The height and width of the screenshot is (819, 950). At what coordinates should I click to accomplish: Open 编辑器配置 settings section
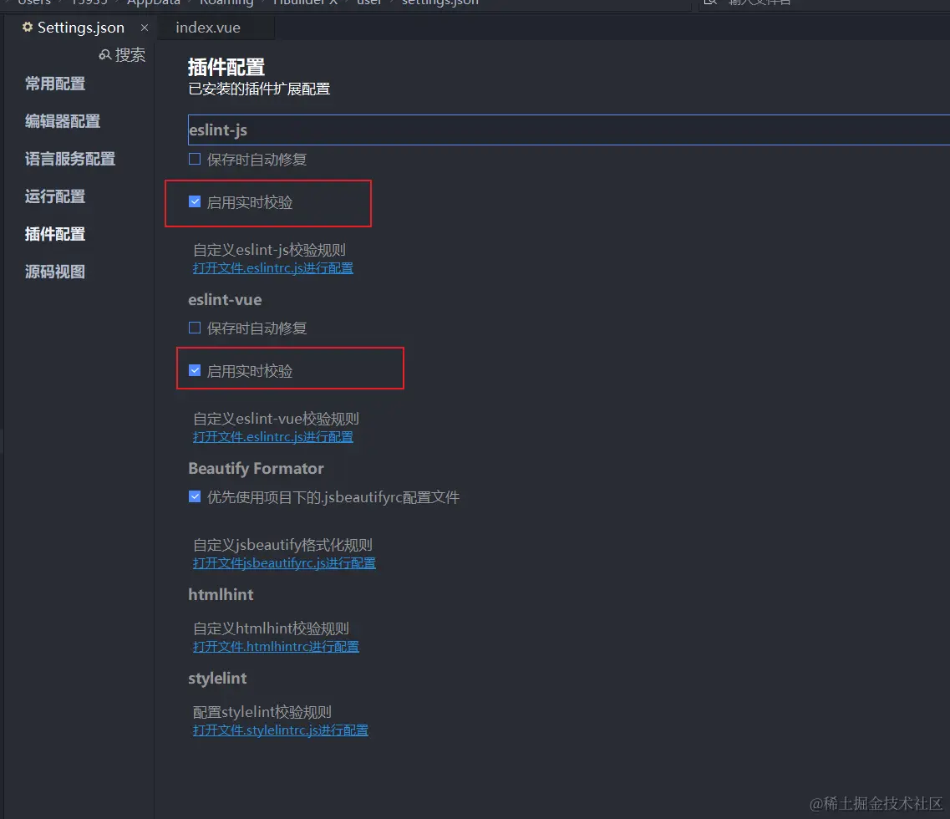(63, 121)
